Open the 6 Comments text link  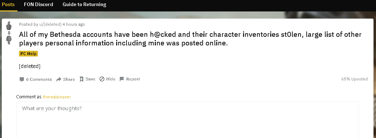[x=39, y=79]
